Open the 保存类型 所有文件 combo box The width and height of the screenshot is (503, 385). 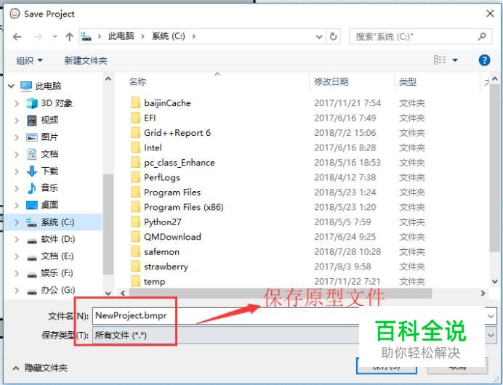click(x=294, y=336)
